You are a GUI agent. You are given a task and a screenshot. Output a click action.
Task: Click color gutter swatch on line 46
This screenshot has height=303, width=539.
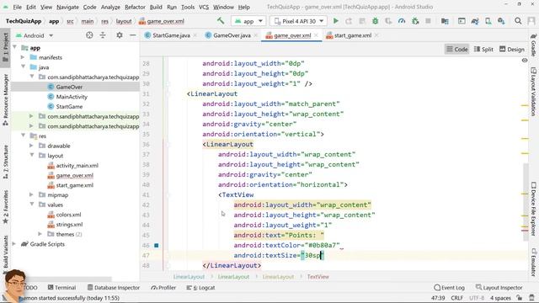coord(157,245)
